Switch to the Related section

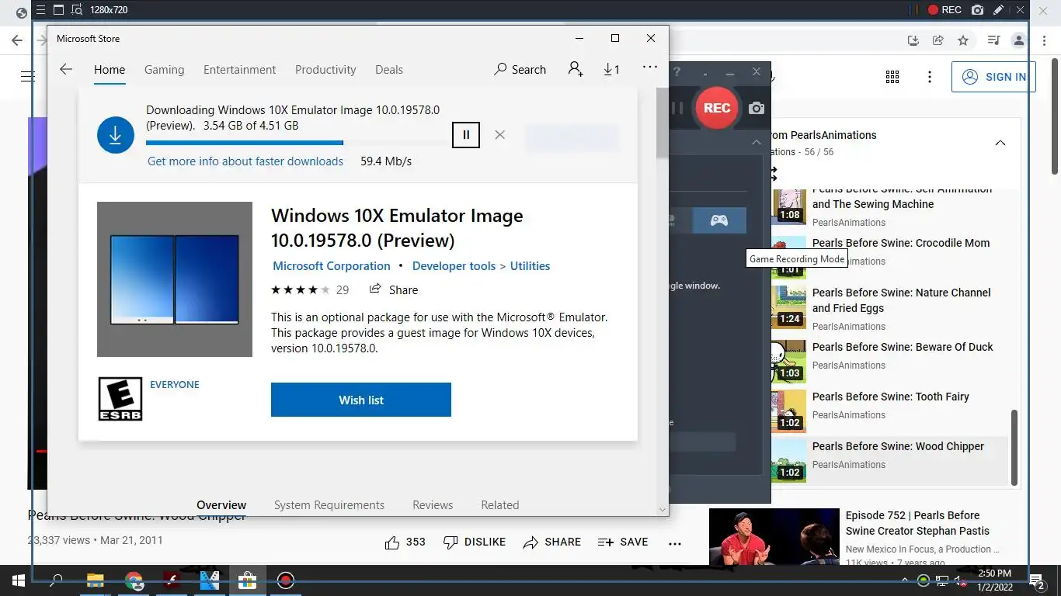(x=500, y=504)
